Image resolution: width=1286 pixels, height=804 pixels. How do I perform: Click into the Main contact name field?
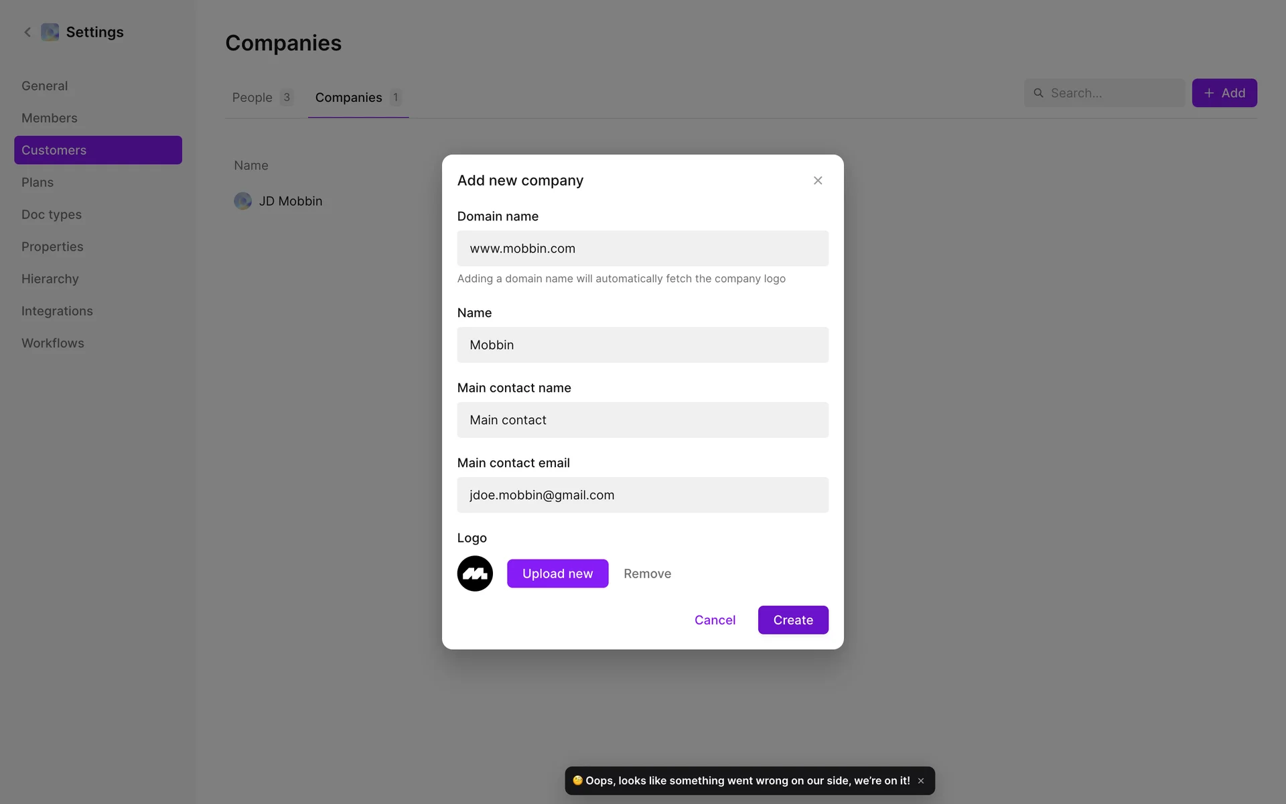[x=642, y=420]
